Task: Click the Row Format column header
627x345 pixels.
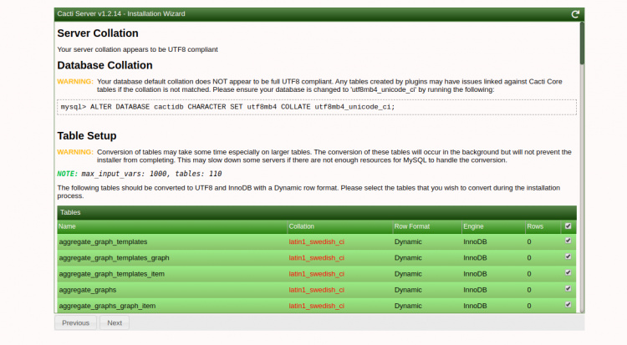Action: (413, 226)
